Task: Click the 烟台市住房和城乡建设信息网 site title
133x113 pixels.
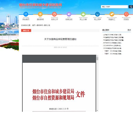Action: click(x=41, y=5)
